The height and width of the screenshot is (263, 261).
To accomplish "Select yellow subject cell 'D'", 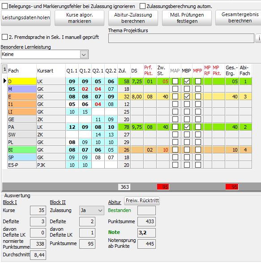I will click(22, 81).
